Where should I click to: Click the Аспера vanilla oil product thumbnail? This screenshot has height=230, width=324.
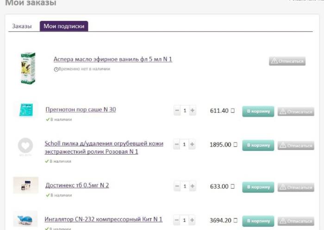pos(27,68)
